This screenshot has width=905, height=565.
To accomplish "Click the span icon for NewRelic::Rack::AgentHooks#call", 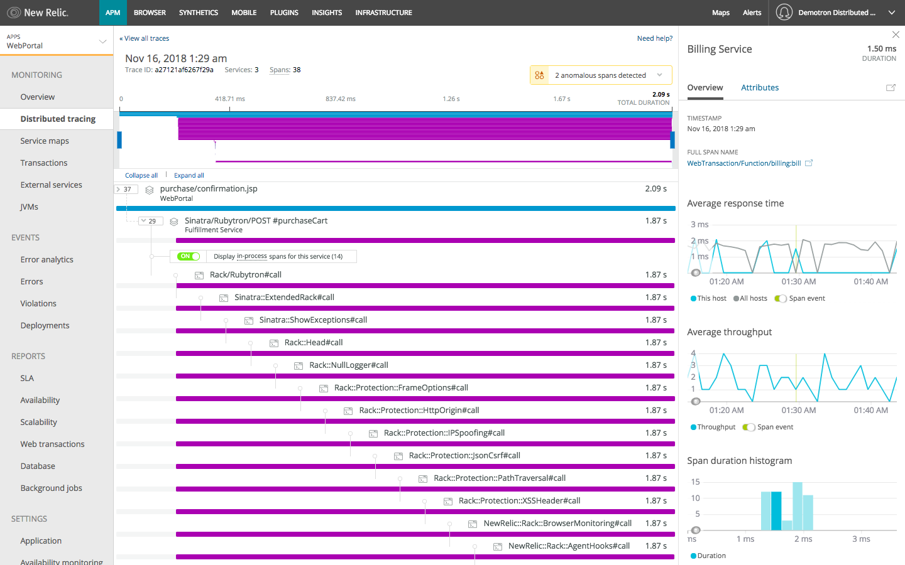I will (498, 547).
